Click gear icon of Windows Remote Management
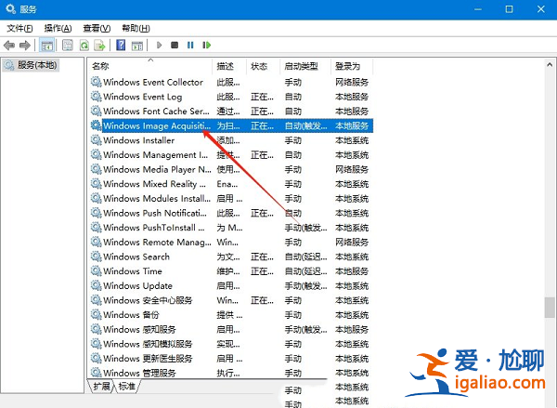Screen dimensions: 557x408 coord(96,242)
